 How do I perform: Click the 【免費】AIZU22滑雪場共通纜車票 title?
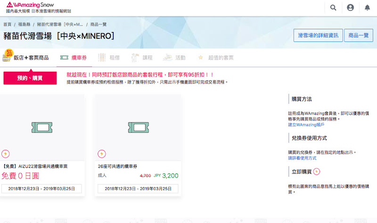(35, 166)
